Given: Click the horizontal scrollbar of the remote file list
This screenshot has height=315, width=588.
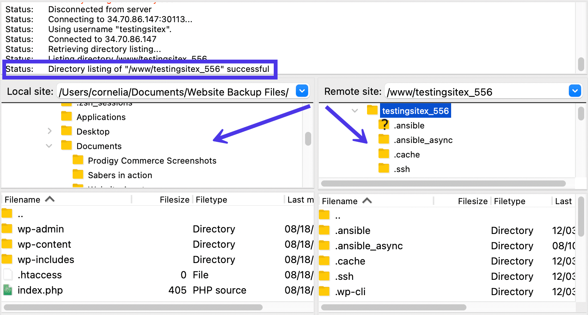Looking at the screenshot, I should tap(394, 307).
